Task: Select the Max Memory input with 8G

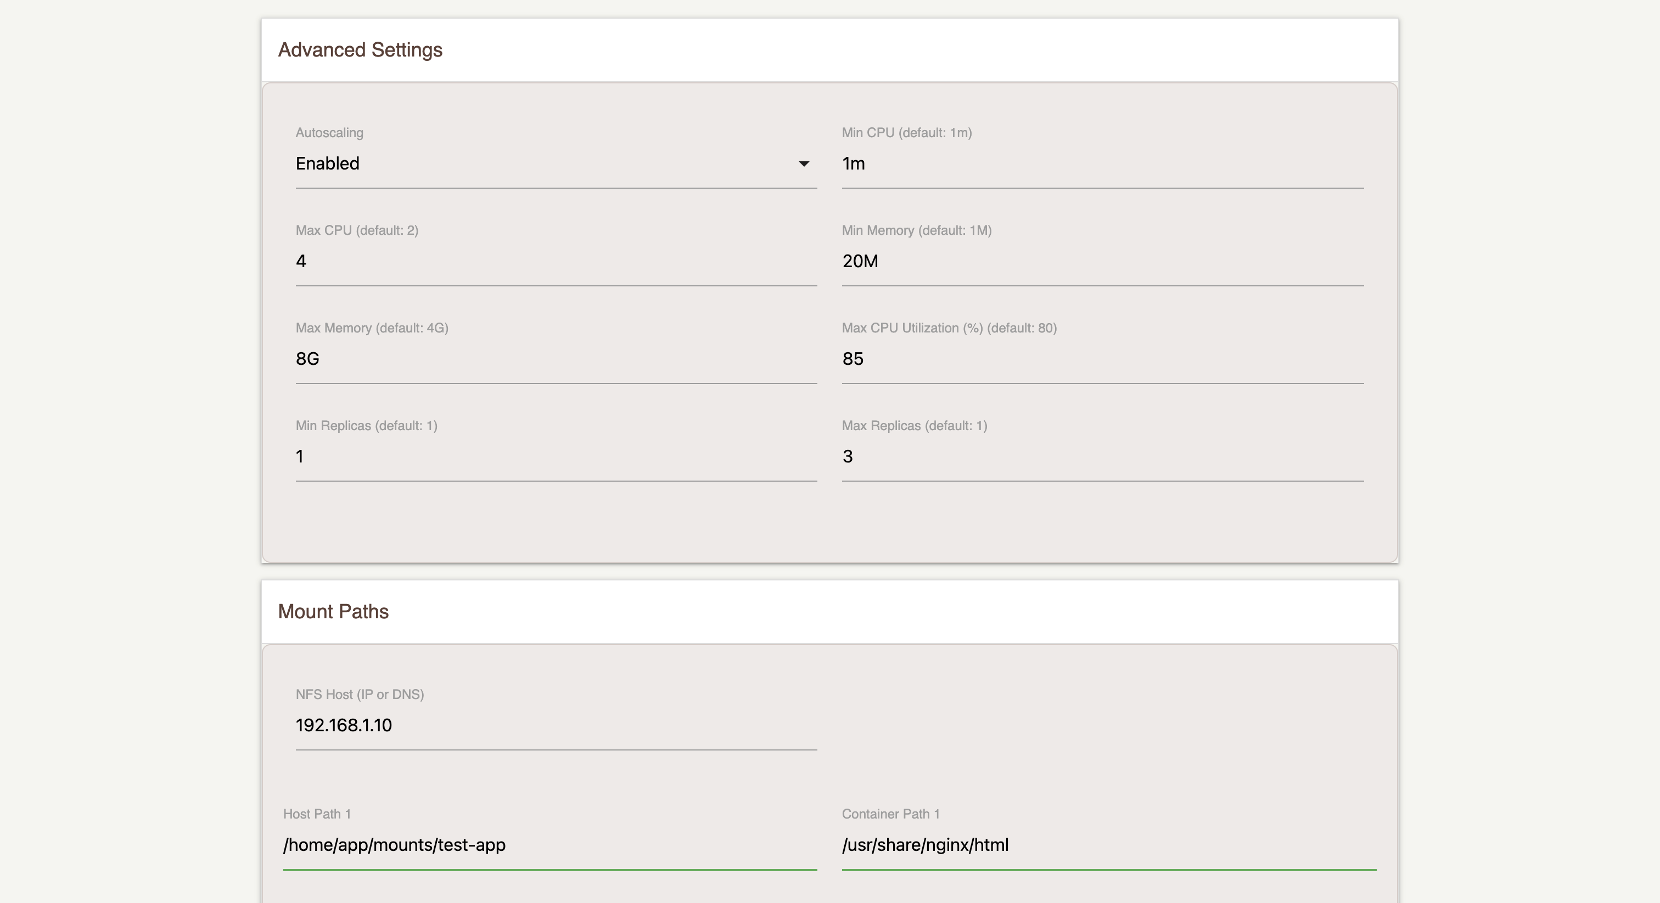Action: pos(556,359)
